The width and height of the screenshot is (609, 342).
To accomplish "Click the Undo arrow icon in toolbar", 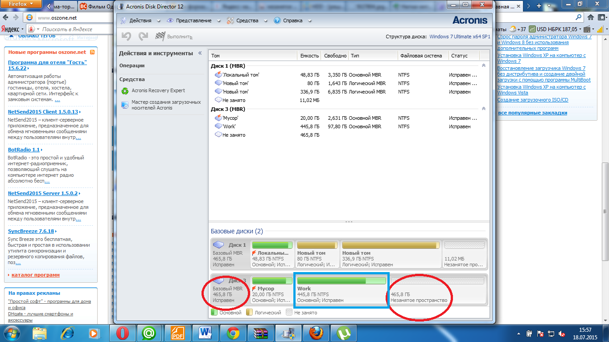I will (126, 37).
